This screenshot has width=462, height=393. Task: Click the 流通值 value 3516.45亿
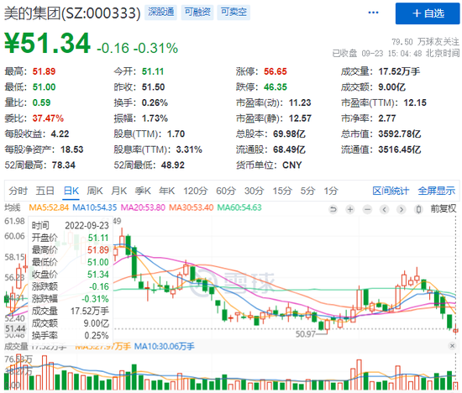click(x=400, y=149)
